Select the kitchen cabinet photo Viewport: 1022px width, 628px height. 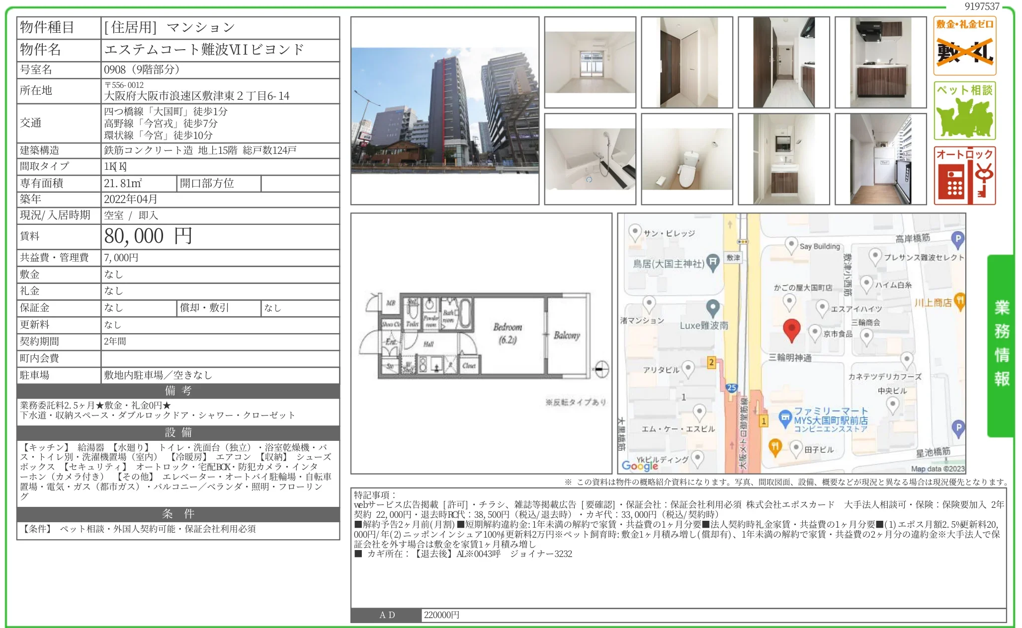point(880,62)
